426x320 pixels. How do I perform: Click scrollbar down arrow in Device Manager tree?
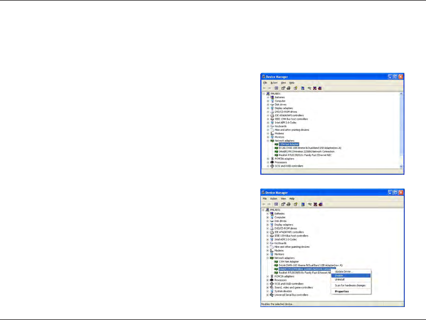pyautogui.click(x=401, y=166)
